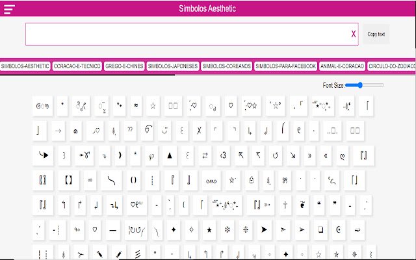Open the SIMBOLOS-AESTHETIC tab
Screen dimensions: 416x260
(25, 66)
